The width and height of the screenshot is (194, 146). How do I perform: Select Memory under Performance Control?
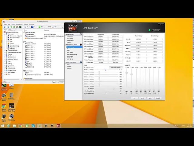pyautogui.click(x=69, y=49)
